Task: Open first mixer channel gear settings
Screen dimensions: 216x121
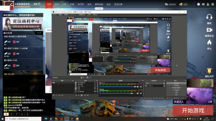Action: (x=141, y=87)
